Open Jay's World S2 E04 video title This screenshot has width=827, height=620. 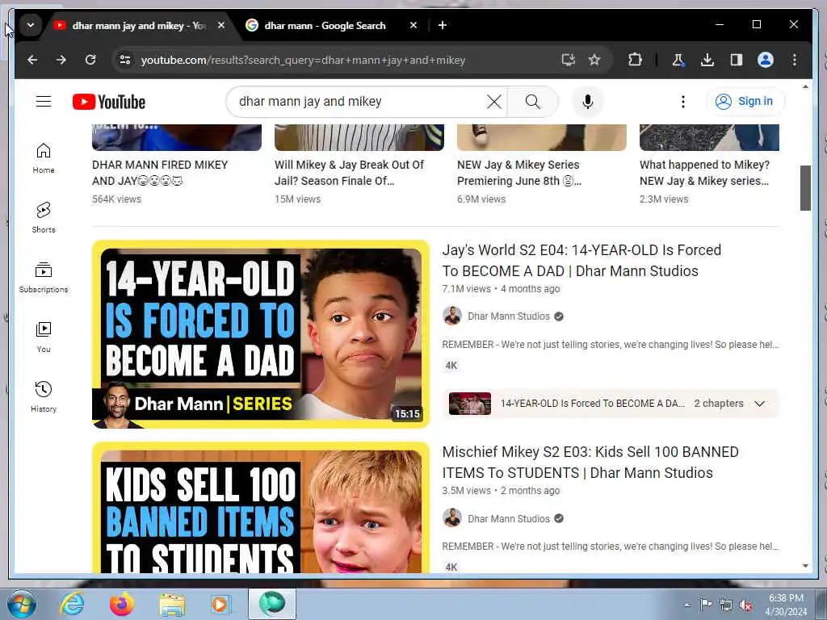581,261
